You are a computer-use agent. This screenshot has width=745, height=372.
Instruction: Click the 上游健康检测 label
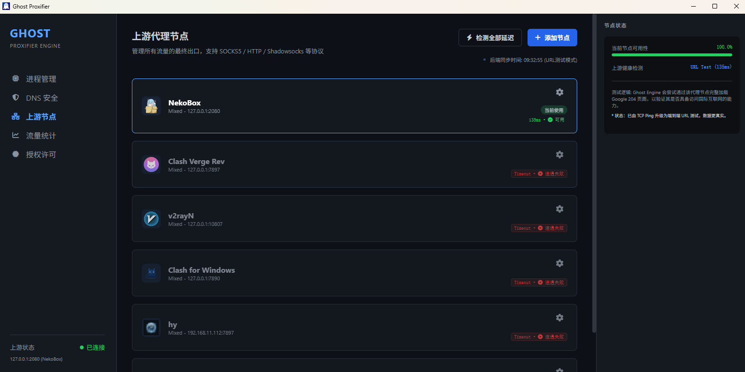[627, 68]
